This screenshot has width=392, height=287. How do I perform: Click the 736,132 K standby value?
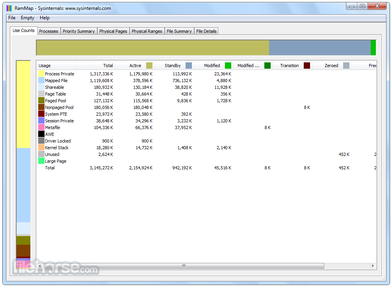tap(182, 81)
